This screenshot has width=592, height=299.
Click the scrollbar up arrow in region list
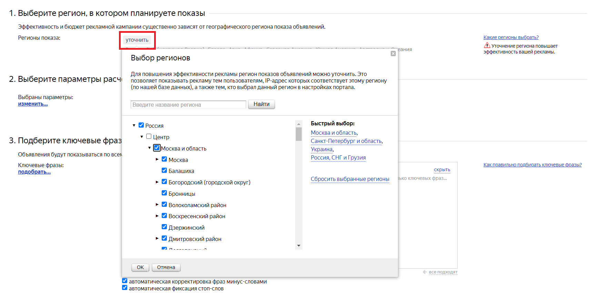[x=299, y=124]
